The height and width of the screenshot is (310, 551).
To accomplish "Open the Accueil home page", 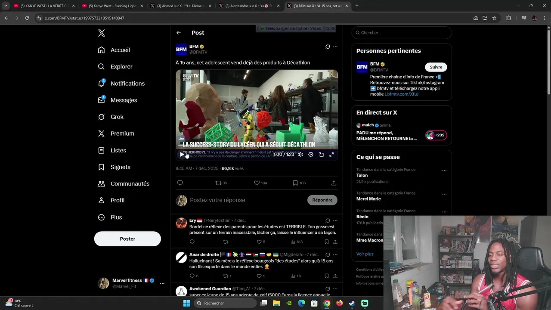I will click(114, 50).
